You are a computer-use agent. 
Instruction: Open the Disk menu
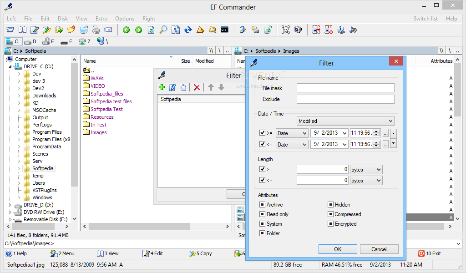(63, 18)
